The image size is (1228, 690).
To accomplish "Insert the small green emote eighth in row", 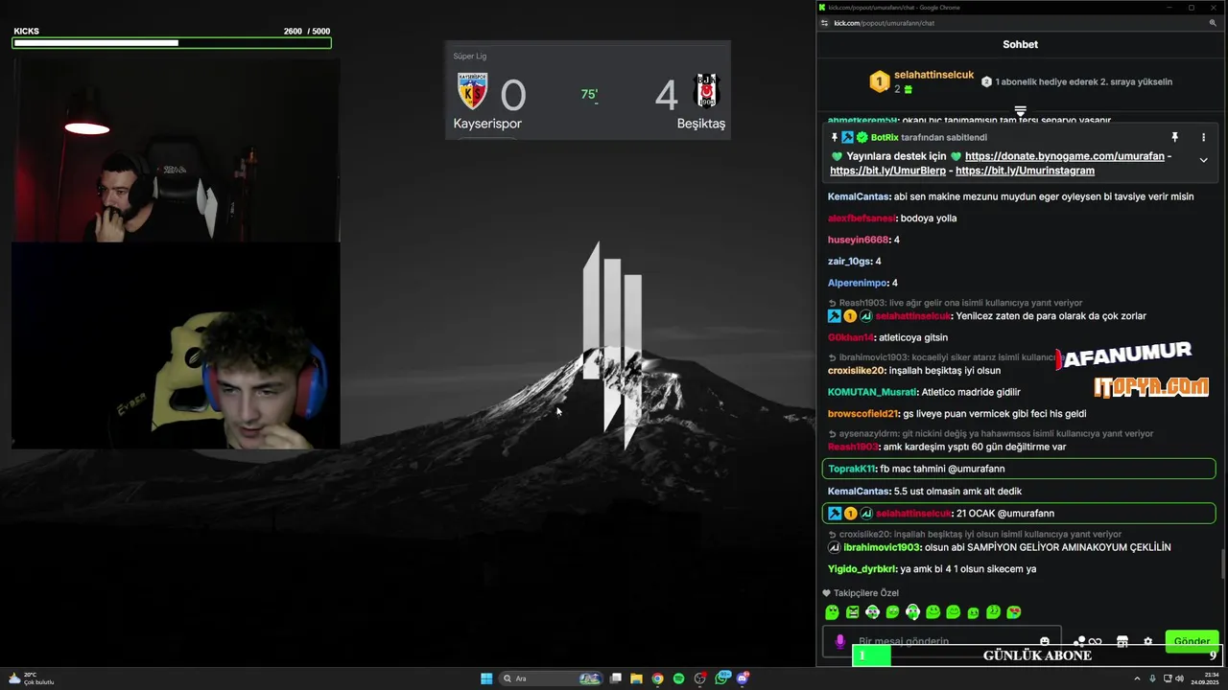I will point(973,613).
